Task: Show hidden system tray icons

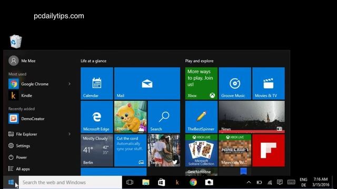Action: [x=249, y=182]
